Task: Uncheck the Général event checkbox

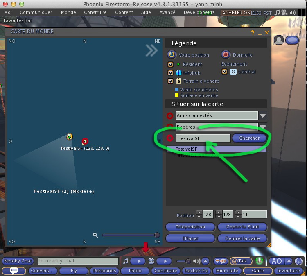Action: 224,72
